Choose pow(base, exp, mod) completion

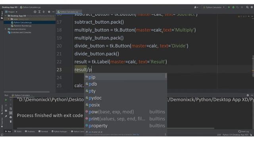click(125, 112)
